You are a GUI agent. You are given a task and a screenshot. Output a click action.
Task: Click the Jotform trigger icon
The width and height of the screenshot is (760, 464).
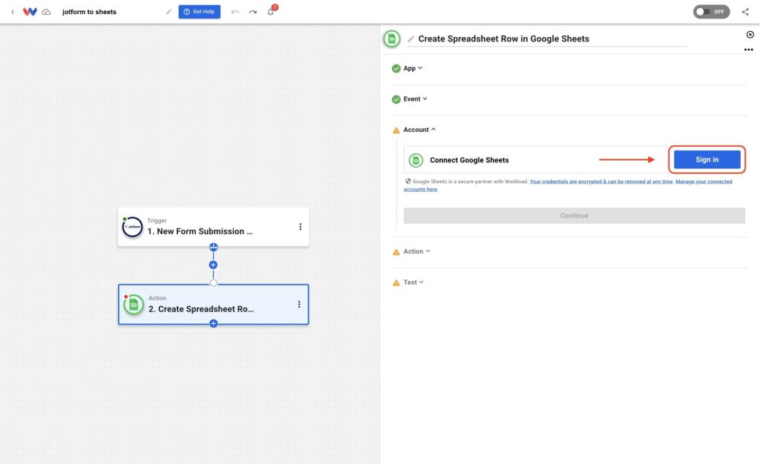(132, 227)
